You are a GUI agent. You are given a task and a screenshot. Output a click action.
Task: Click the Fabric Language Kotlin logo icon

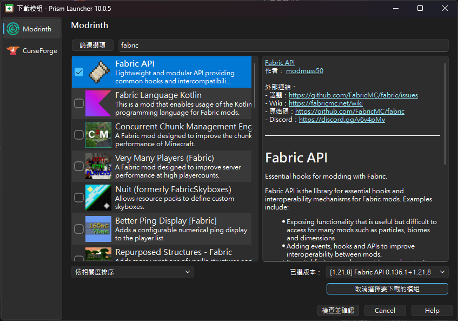98,103
